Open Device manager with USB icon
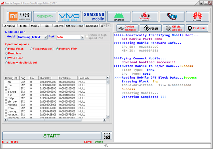The image size is (213, 149). [127, 28]
